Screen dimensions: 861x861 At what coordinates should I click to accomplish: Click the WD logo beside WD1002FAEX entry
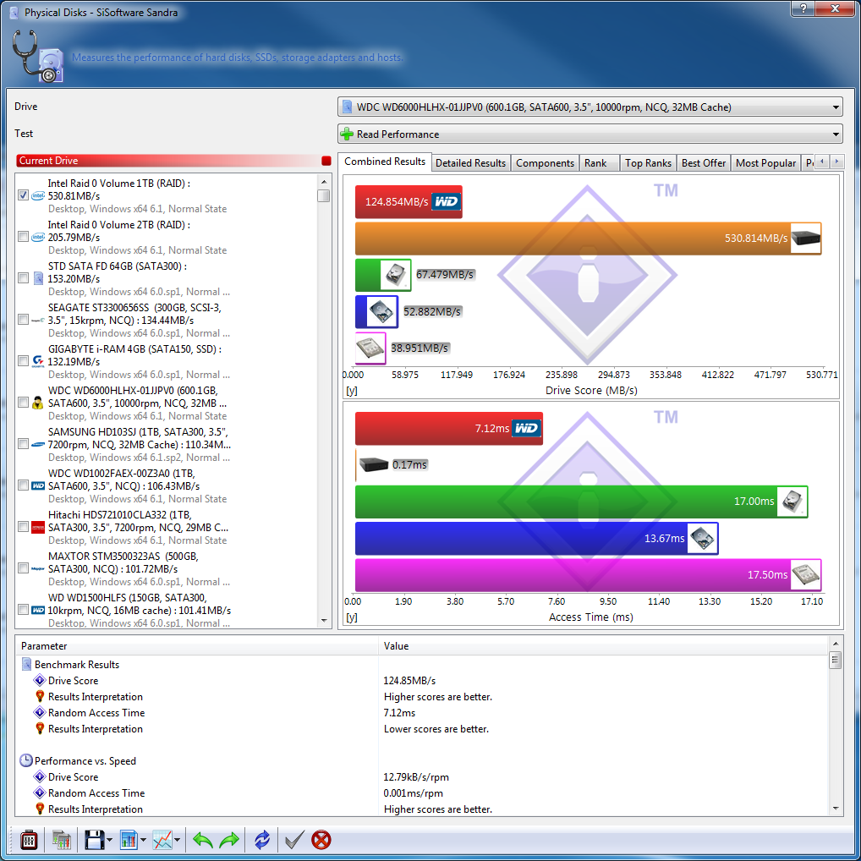(x=38, y=485)
